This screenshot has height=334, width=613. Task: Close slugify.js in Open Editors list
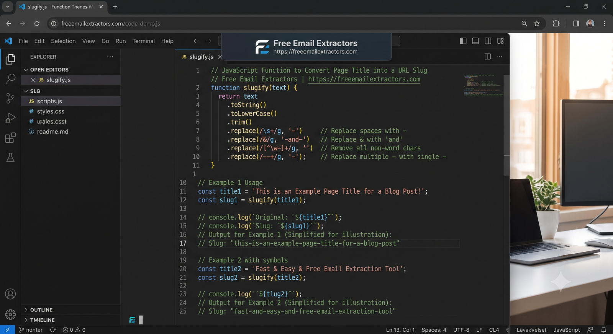click(33, 80)
